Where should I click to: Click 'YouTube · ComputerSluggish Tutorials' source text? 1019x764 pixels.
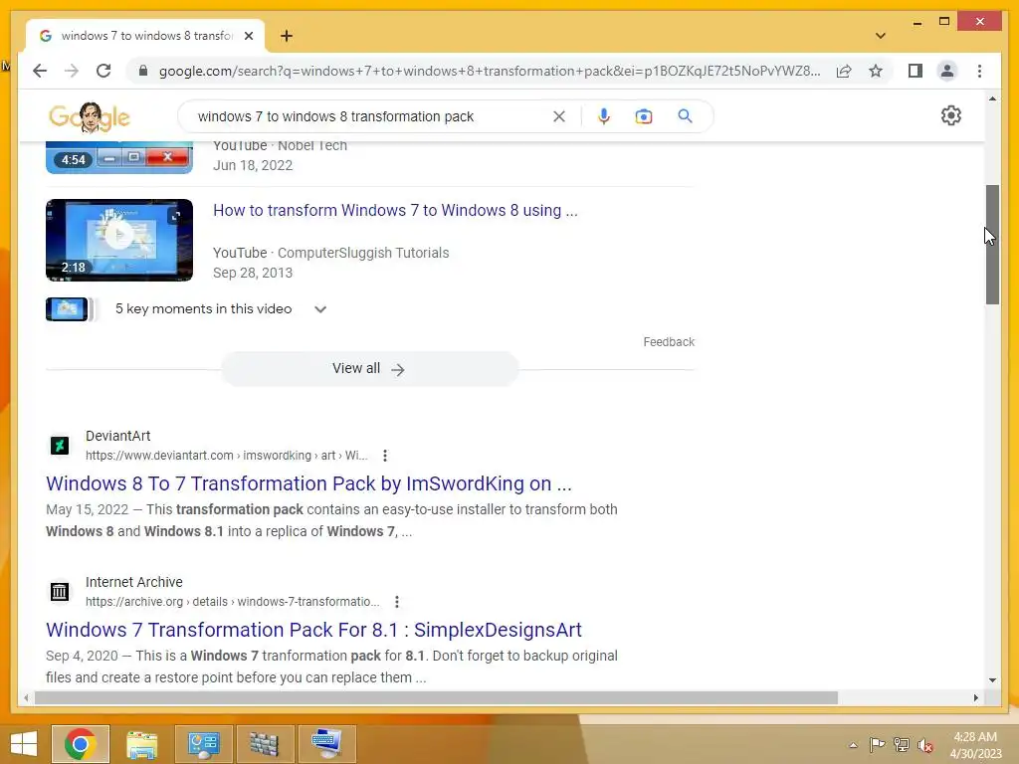(330, 253)
